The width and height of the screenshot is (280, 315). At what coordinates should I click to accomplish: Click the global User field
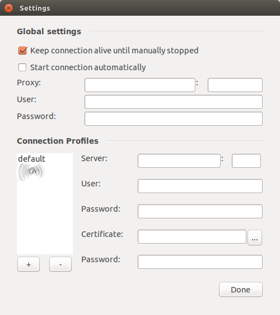point(174,102)
